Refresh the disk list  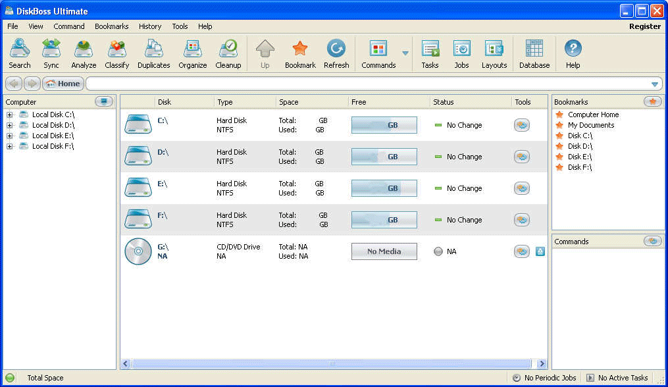point(336,54)
